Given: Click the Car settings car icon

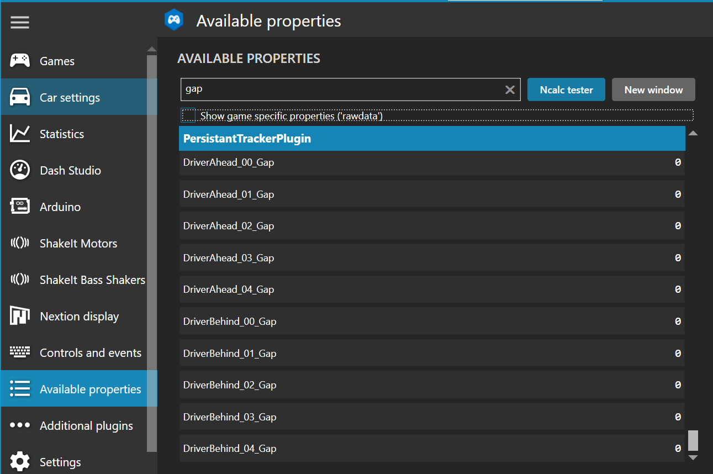Looking at the screenshot, I should coord(20,97).
